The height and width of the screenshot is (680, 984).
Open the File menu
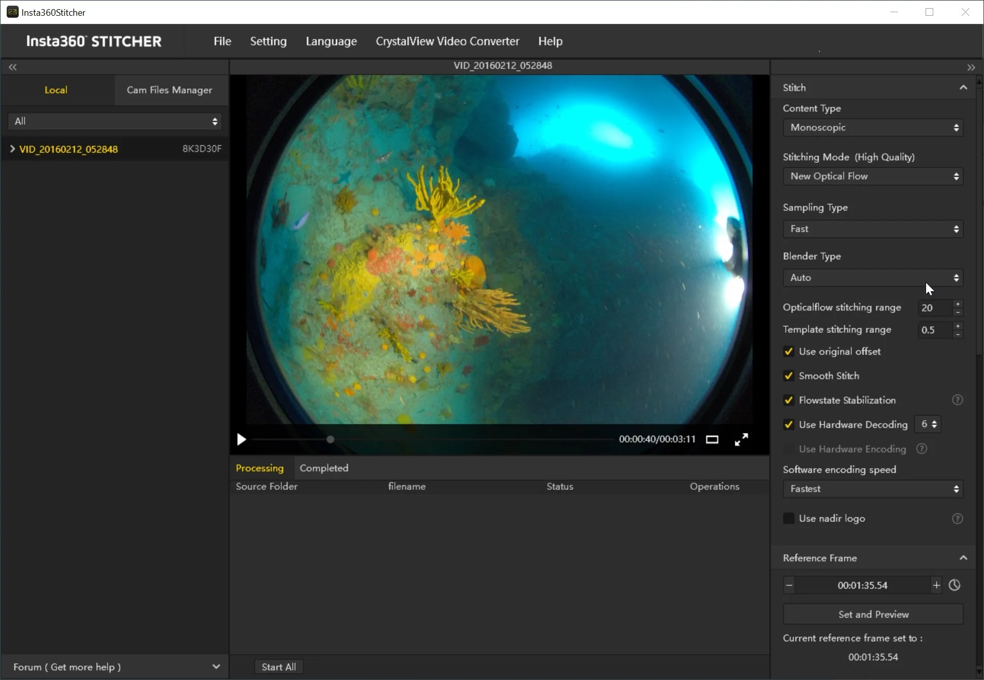coord(222,41)
